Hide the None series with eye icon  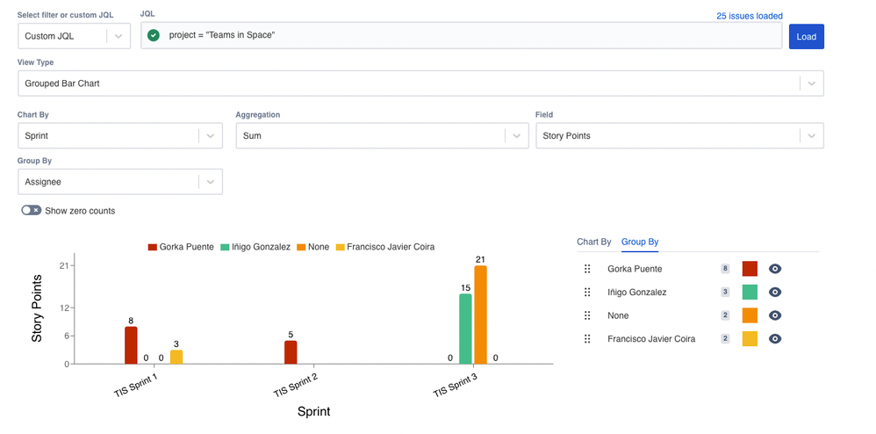(x=775, y=315)
